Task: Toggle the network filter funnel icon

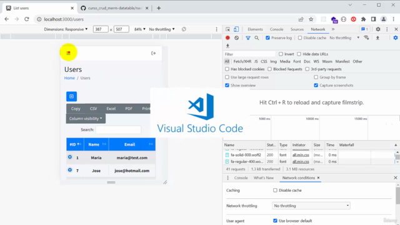Action: coord(247,37)
